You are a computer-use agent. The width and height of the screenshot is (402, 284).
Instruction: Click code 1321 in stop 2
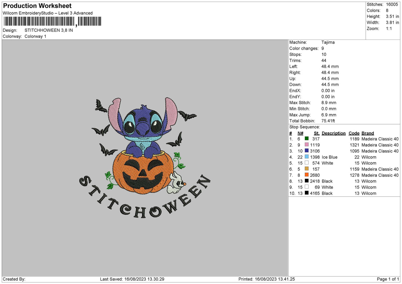click(x=354, y=145)
